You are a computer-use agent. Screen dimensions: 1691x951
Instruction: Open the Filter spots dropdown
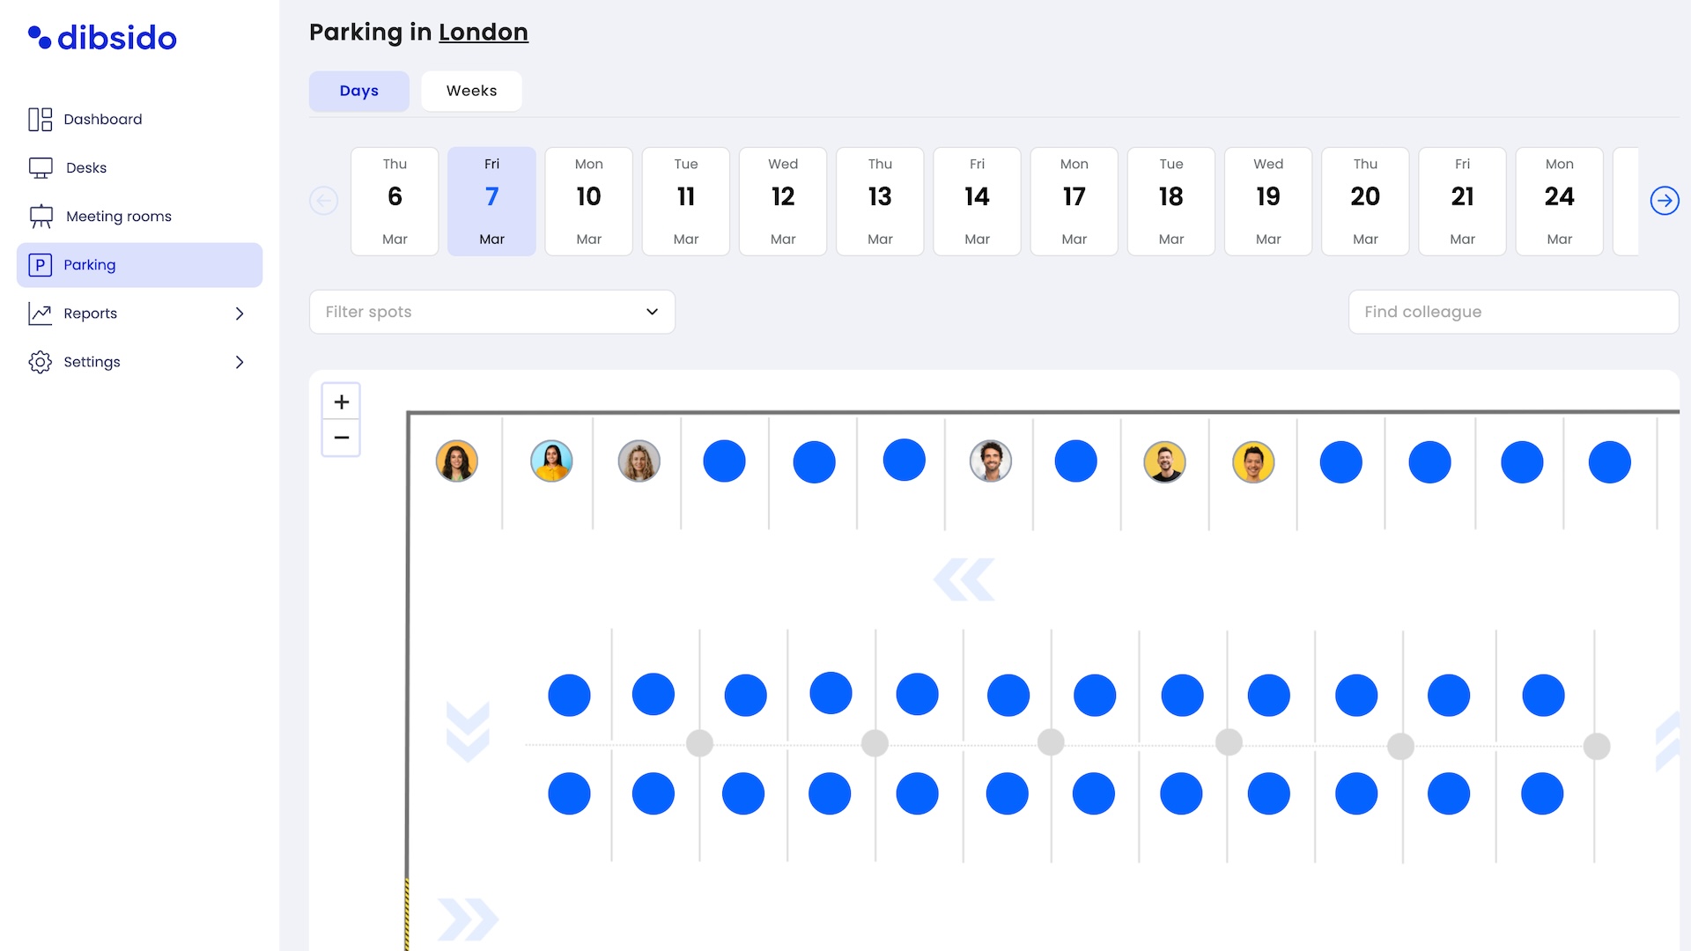[x=491, y=312]
